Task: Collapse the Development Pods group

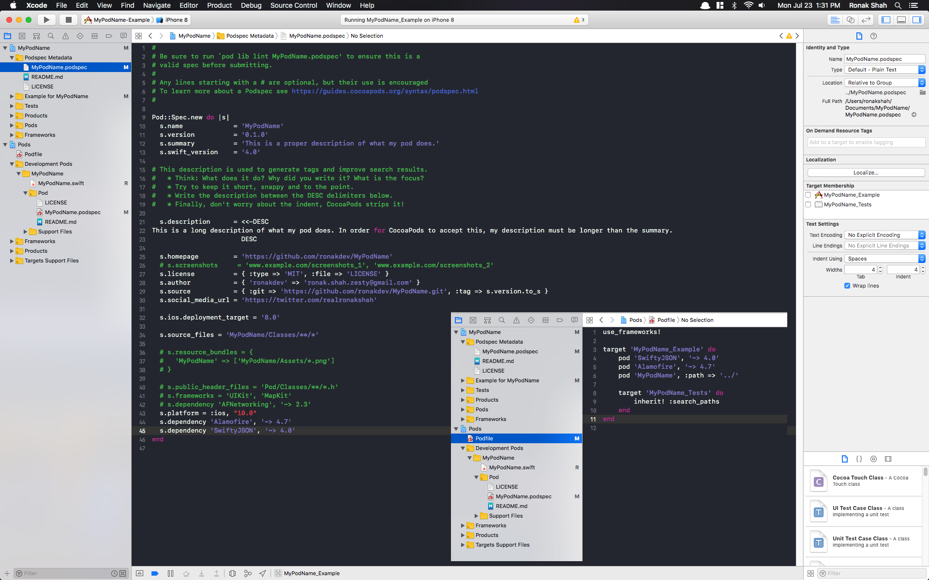Action: coord(12,164)
